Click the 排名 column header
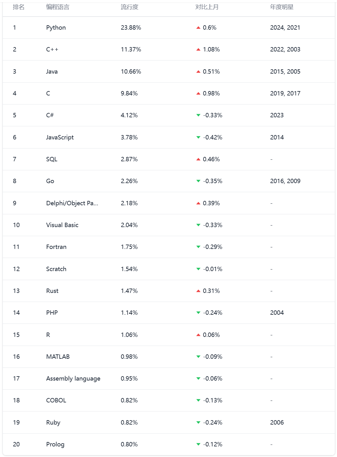Viewport: 337px width, 457px height. coord(19,7)
